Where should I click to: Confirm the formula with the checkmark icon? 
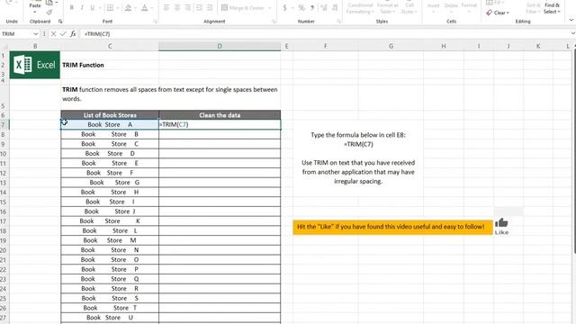[63, 34]
